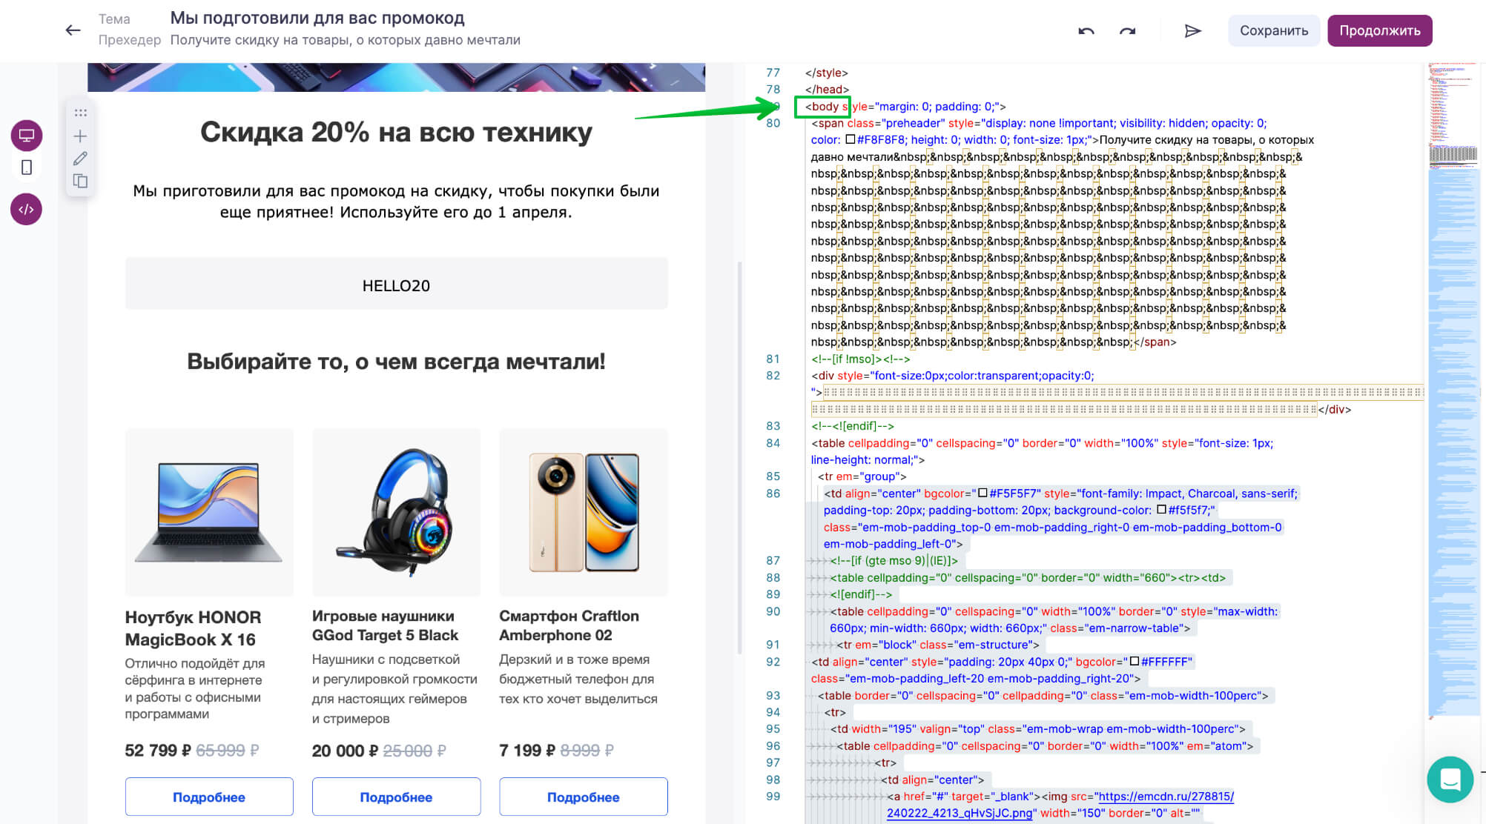Viewport: 1486px width, 824px height.
Task: Duplicate block with copy icon
Action: tap(80, 181)
